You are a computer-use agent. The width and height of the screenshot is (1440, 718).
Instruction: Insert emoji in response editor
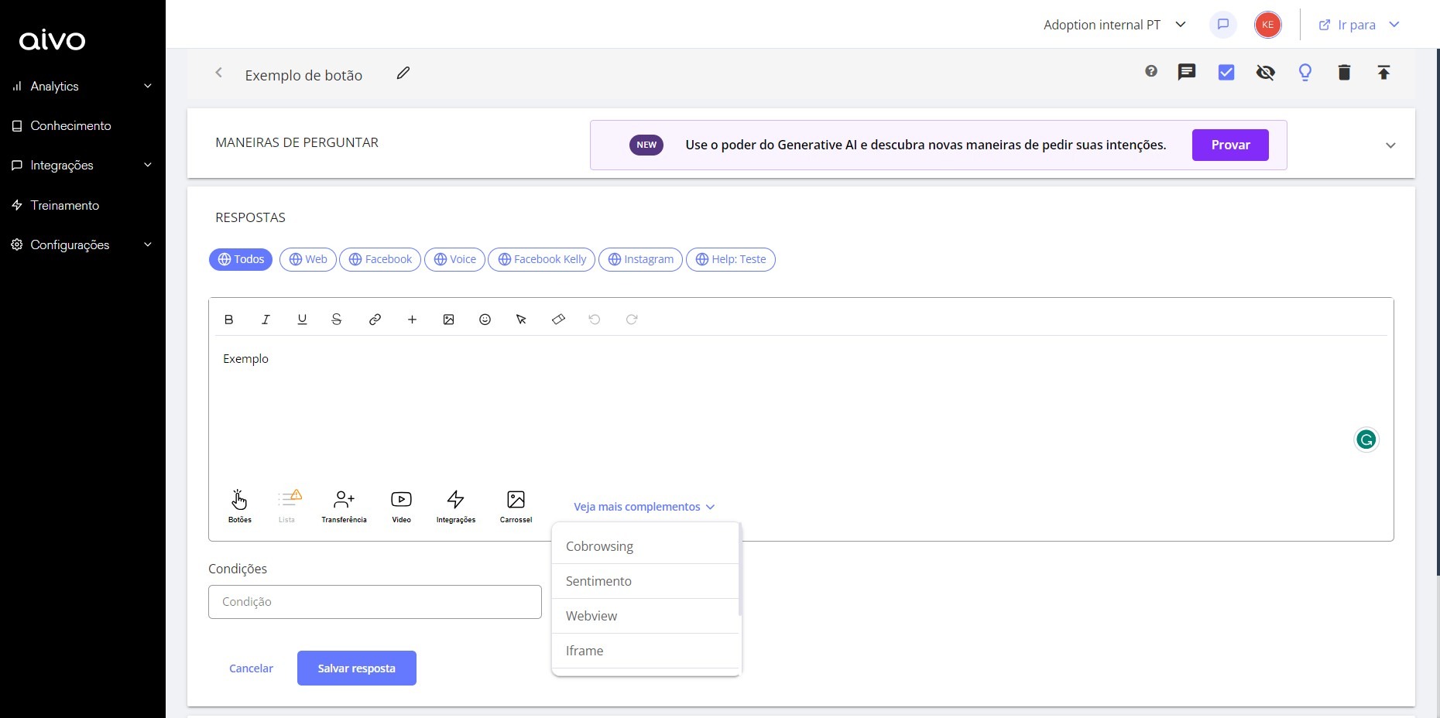pyautogui.click(x=485, y=320)
